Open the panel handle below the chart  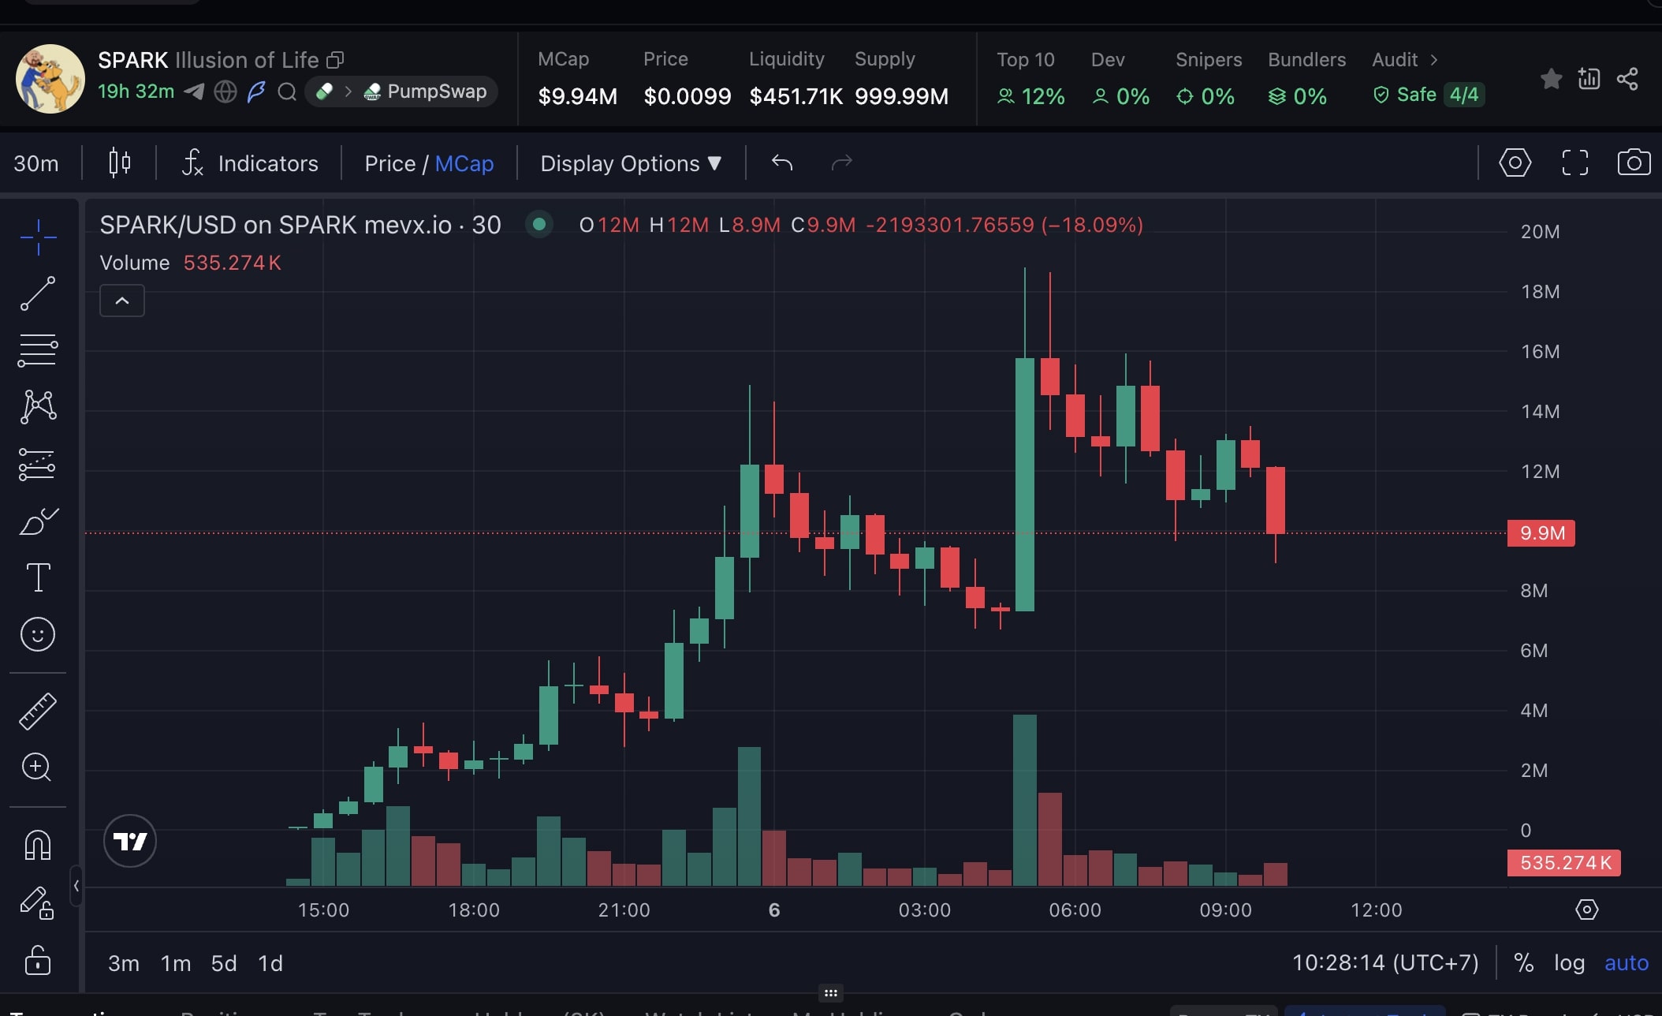coord(830,993)
